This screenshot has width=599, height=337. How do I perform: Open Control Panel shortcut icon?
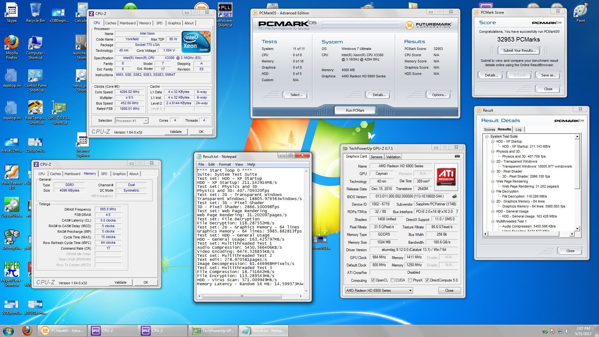(x=35, y=81)
